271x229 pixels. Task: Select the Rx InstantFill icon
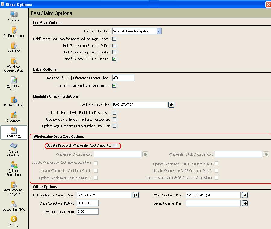(x=14, y=99)
